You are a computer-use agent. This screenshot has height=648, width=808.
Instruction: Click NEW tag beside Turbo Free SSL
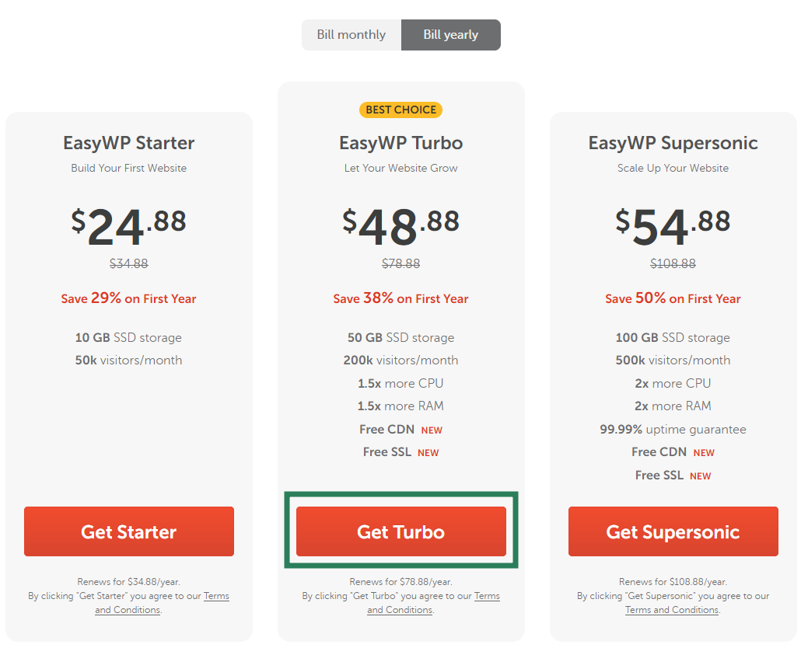pos(428,453)
